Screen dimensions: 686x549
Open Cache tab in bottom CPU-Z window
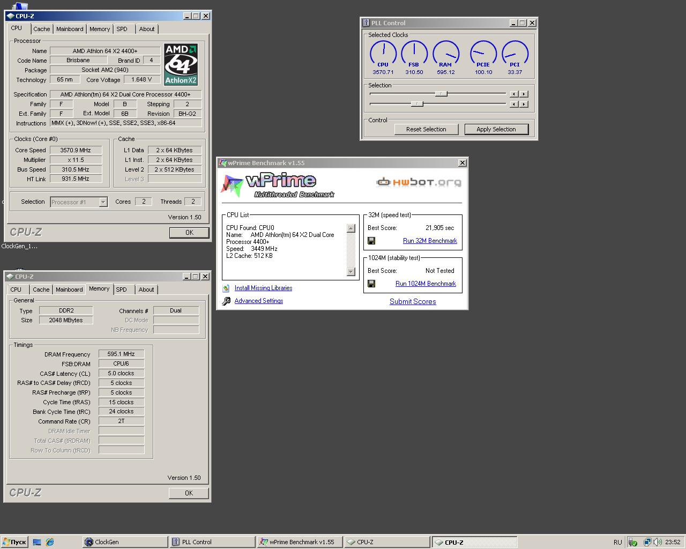[41, 290]
